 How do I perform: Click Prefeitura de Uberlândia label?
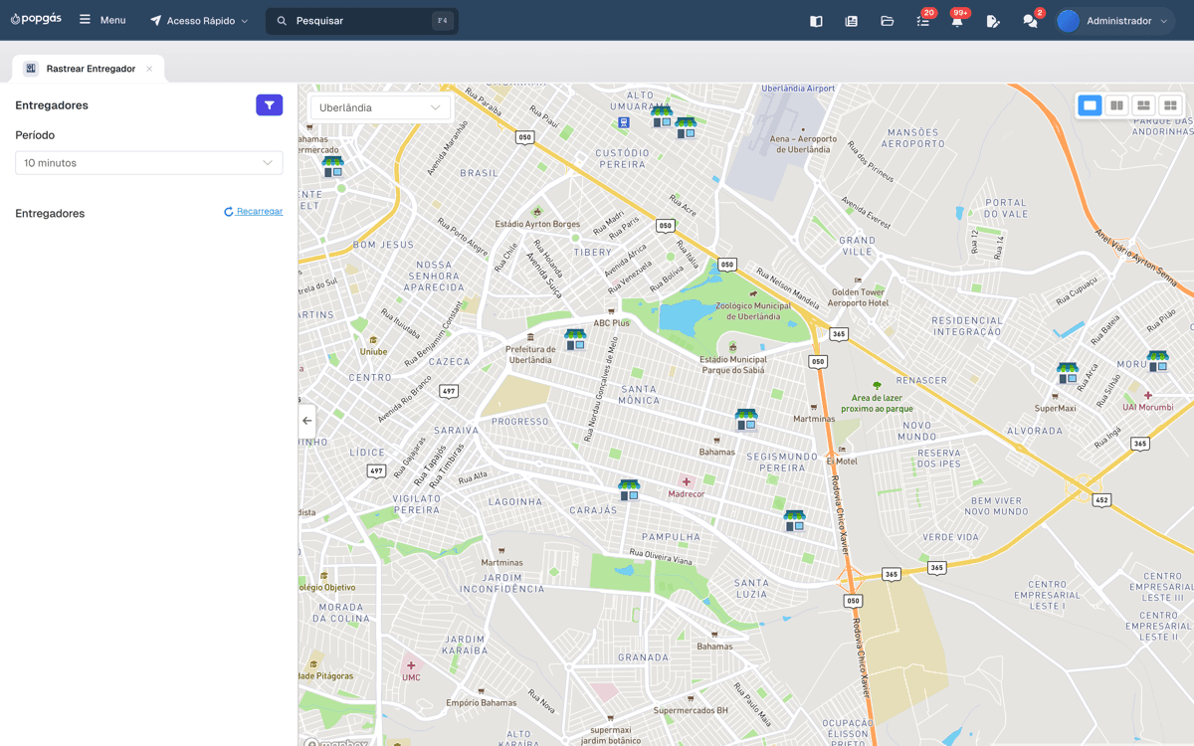coord(530,354)
